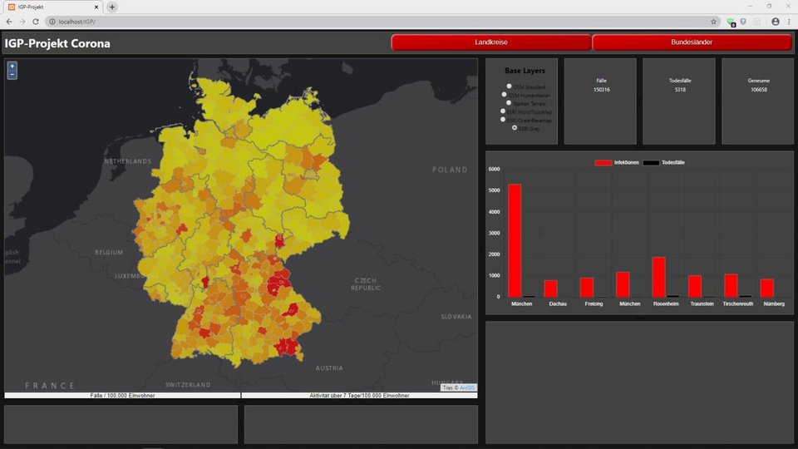
Task: Bookmark this page with the star icon
Action: coord(713,22)
